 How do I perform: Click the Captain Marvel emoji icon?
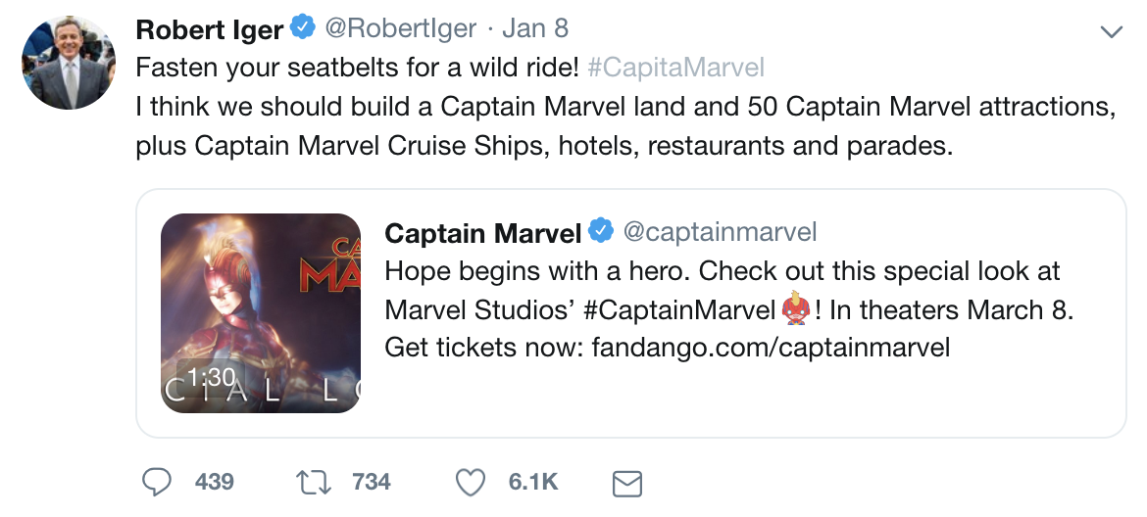coord(794,309)
